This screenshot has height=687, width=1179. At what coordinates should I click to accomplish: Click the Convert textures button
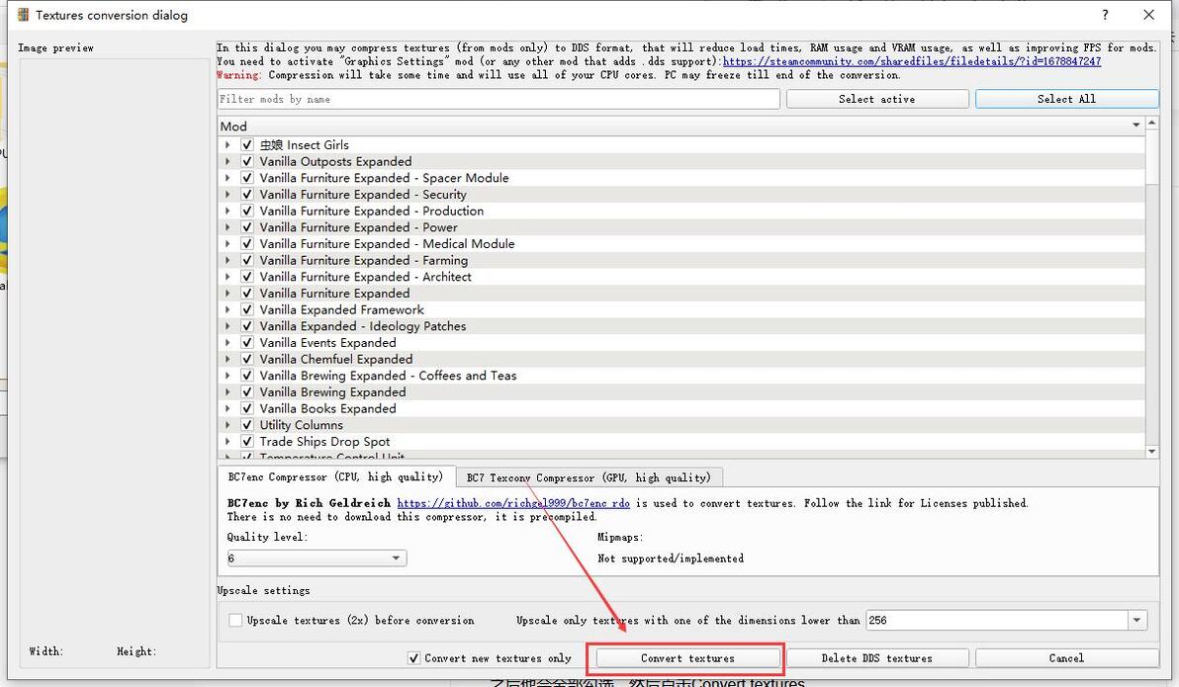[688, 658]
